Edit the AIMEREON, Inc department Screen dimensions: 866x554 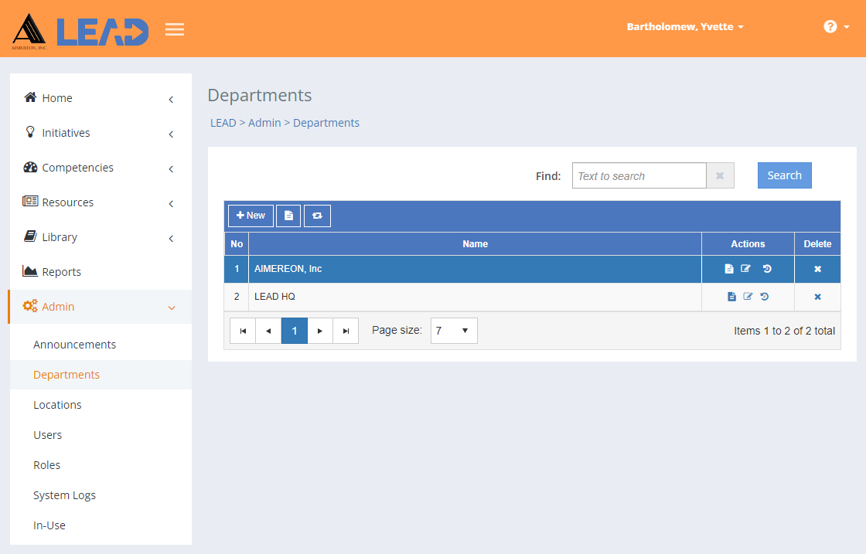(x=745, y=269)
